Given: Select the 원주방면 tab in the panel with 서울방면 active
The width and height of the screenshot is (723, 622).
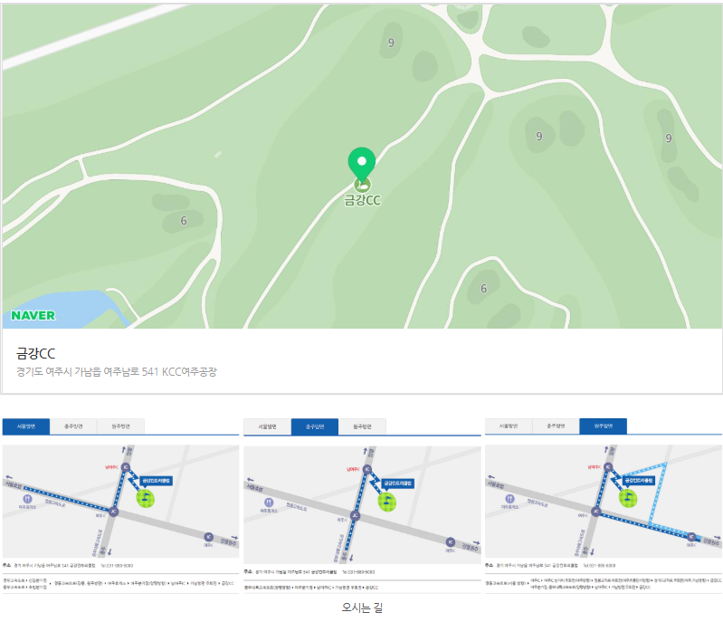Looking at the screenshot, I should [x=121, y=426].
